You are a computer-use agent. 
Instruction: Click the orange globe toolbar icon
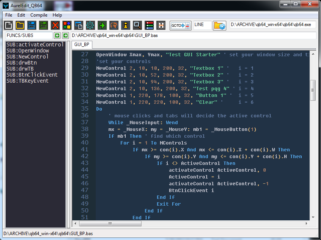pos(114,26)
